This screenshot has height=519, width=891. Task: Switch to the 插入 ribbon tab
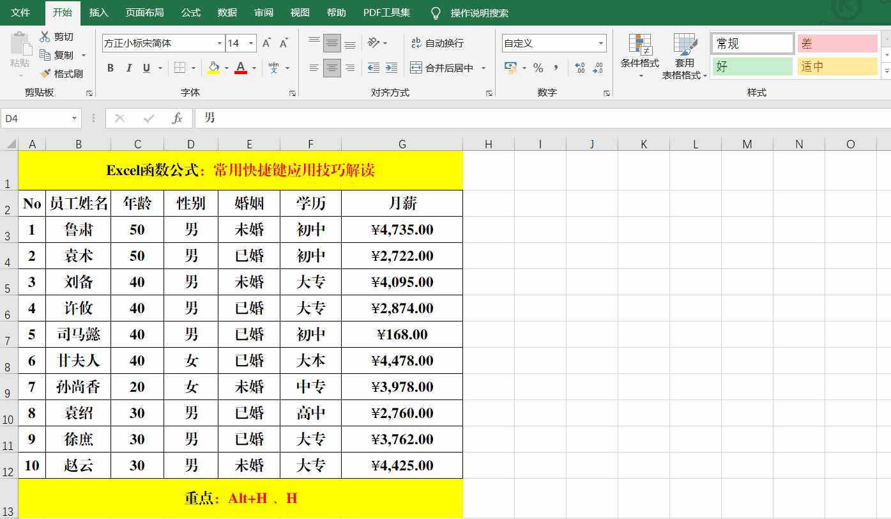click(x=98, y=12)
